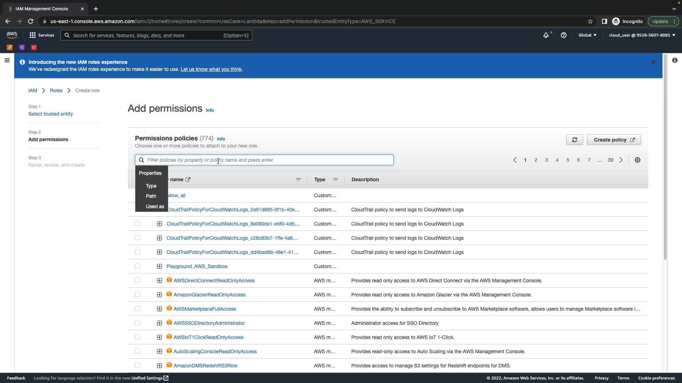682x383 pixels.
Task: Dismiss the new IAM roles banner
Action: 654,62
